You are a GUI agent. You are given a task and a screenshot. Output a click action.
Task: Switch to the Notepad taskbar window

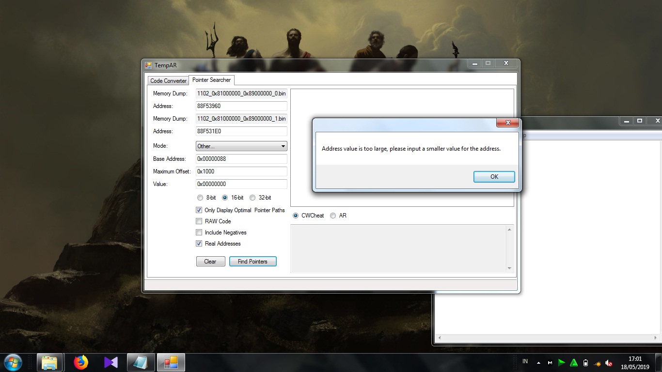[141, 362]
